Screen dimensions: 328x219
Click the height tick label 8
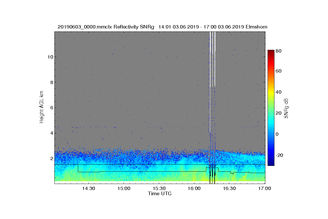[x=51, y=82]
